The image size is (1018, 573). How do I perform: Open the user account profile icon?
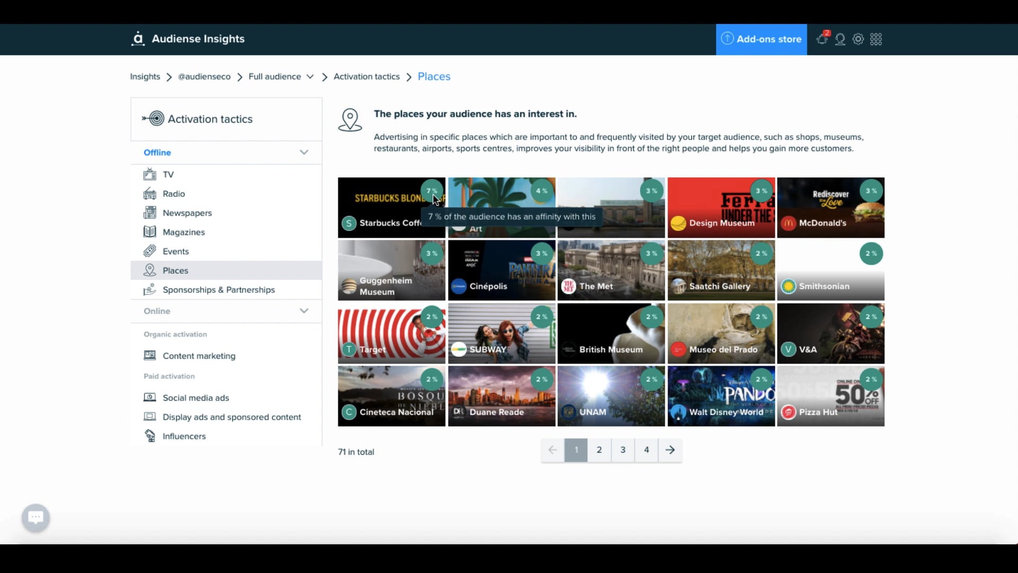click(840, 39)
